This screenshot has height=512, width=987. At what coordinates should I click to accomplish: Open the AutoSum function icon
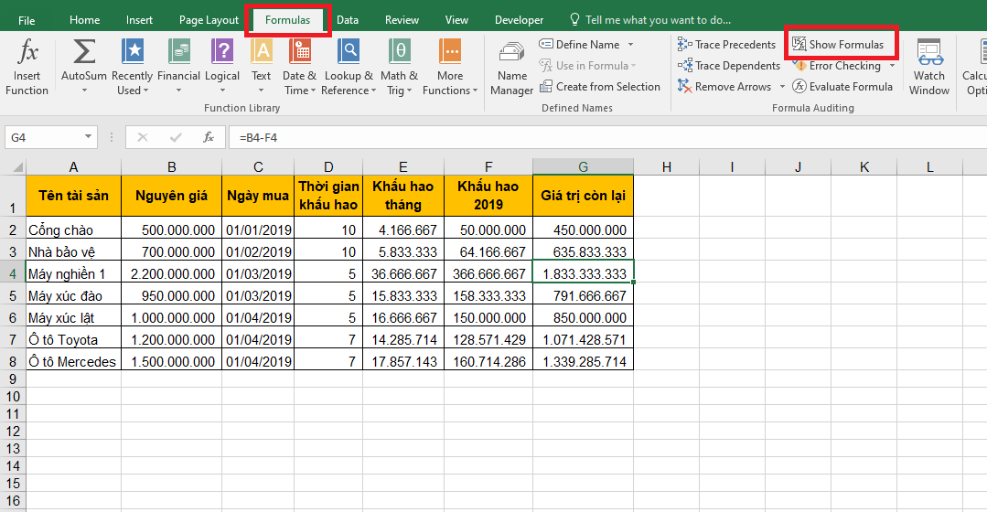click(84, 51)
